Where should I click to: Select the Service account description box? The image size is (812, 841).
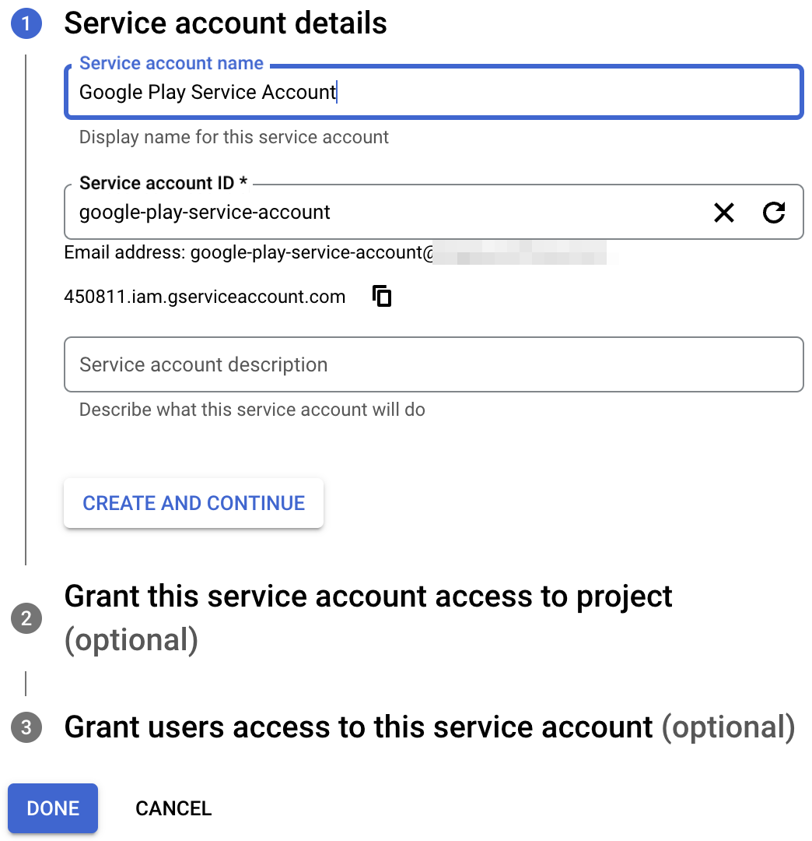pyautogui.click(x=432, y=364)
